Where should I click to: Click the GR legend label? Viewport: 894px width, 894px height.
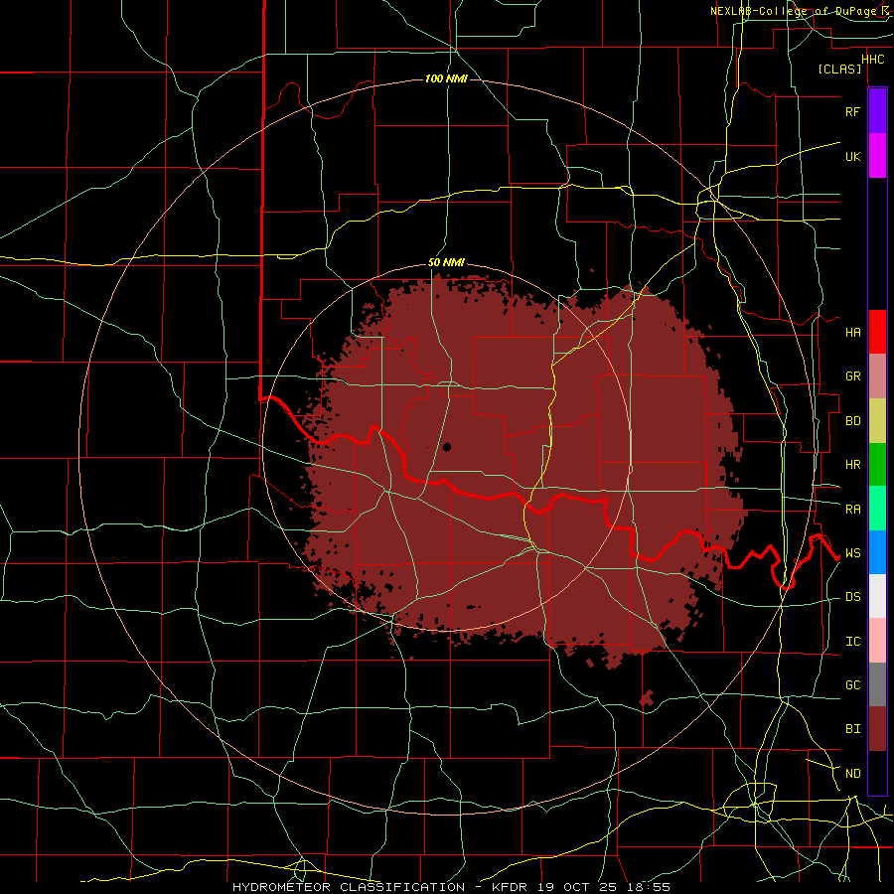(x=852, y=376)
